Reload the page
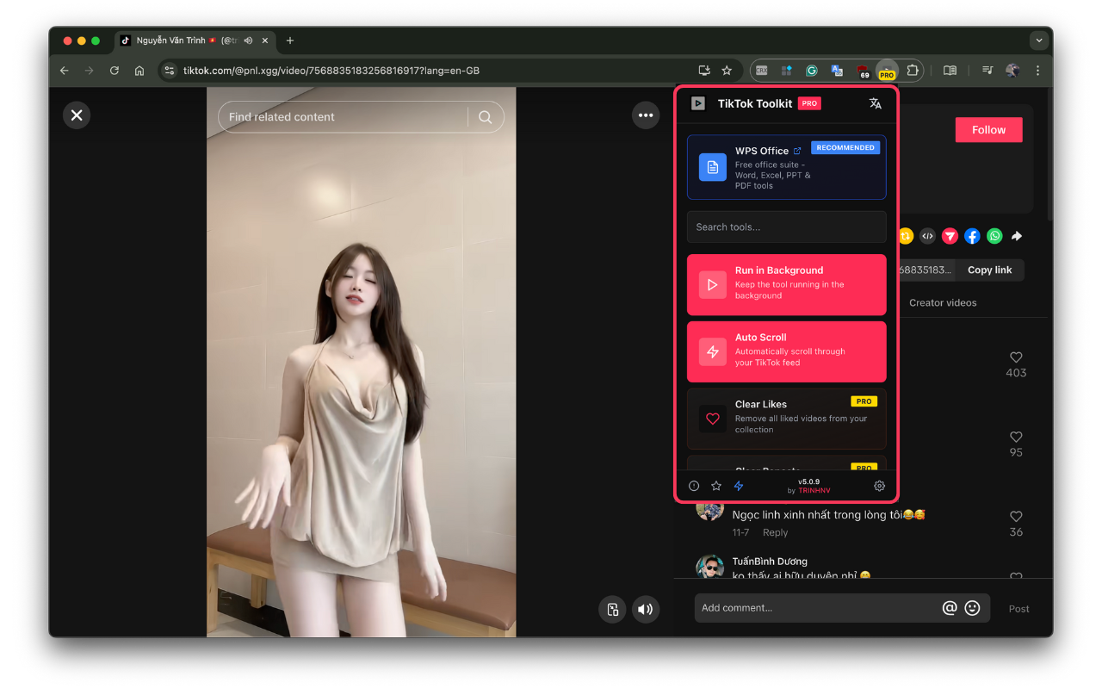The image size is (1102, 689). pos(115,71)
